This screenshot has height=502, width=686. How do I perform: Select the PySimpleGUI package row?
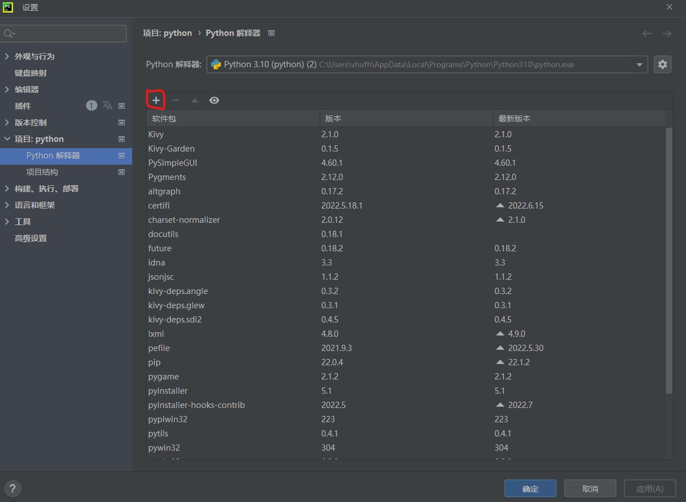(x=406, y=163)
